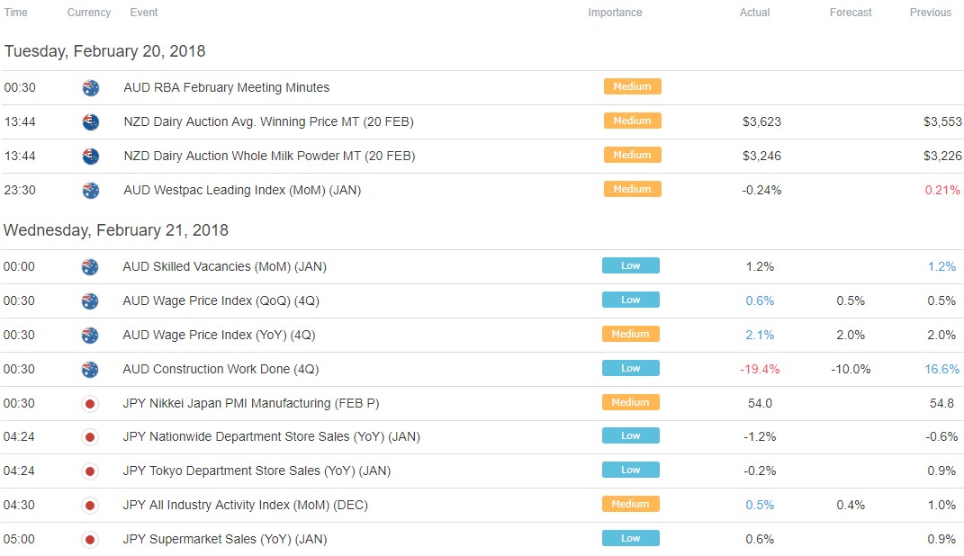The image size is (964, 556).
Task: Click Australian flag beside Skilled Vacancies event
Action: [90, 267]
